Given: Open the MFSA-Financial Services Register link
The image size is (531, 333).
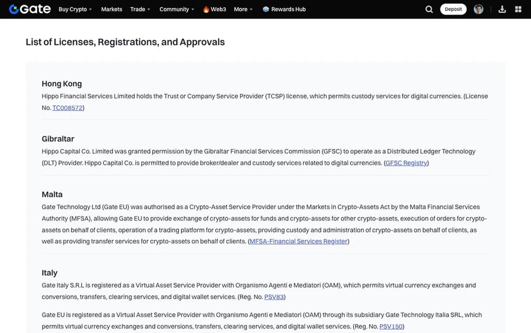Looking at the screenshot, I should tap(298, 241).
